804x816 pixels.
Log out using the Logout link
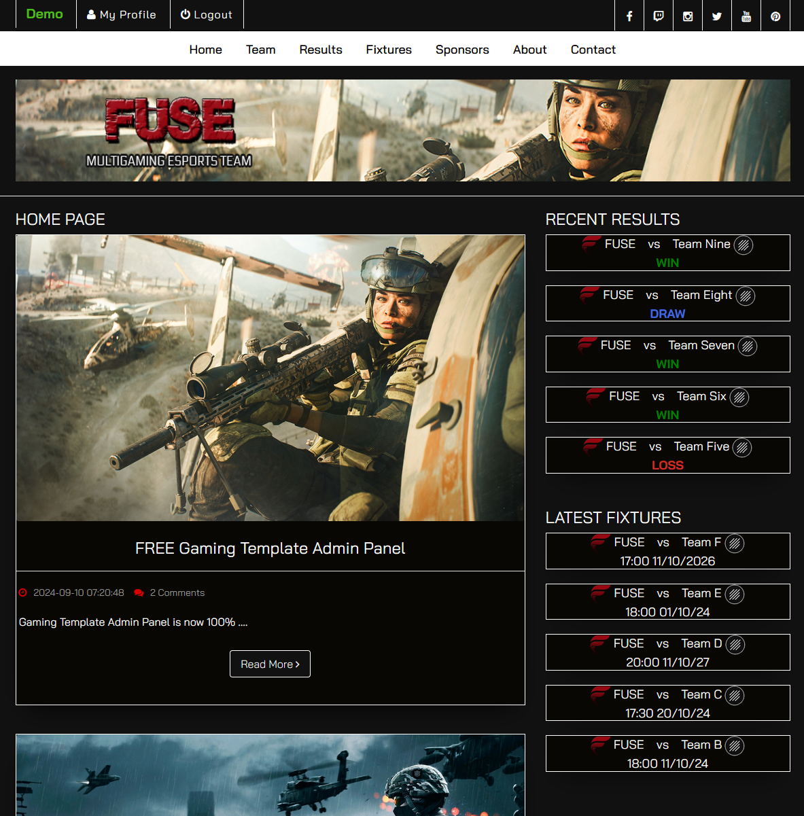pyautogui.click(x=207, y=15)
